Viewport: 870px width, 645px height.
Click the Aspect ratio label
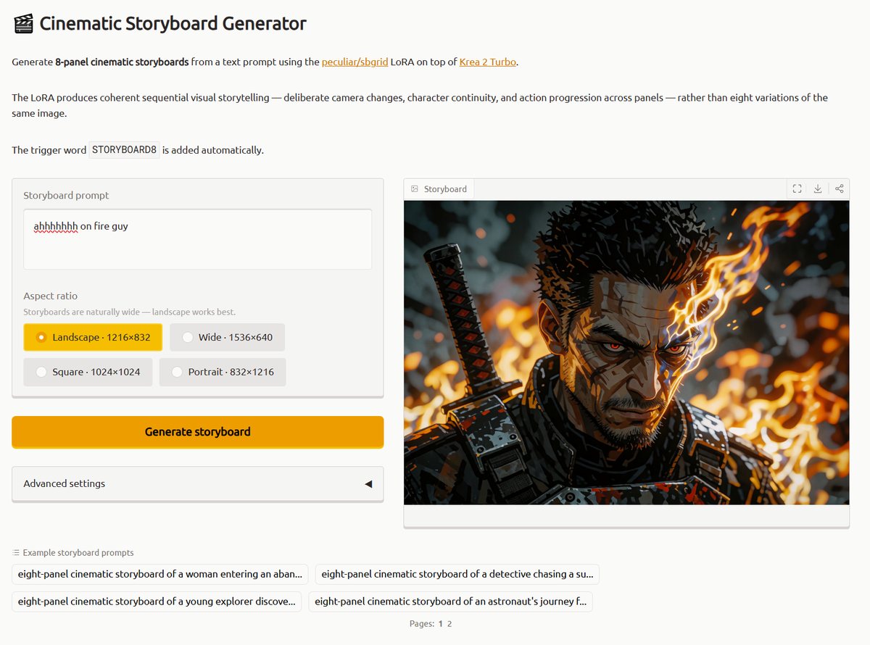tap(50, 296)
